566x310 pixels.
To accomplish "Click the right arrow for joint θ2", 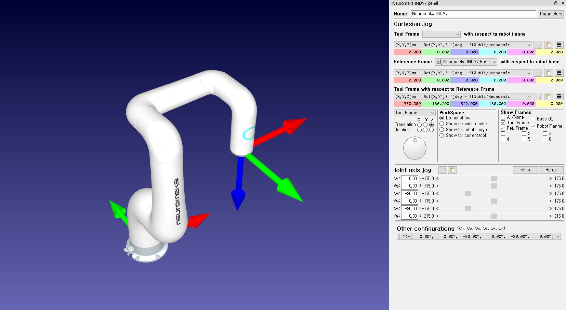I will [x=551, y=186].
